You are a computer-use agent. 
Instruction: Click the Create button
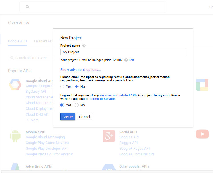tap(68, 117)
